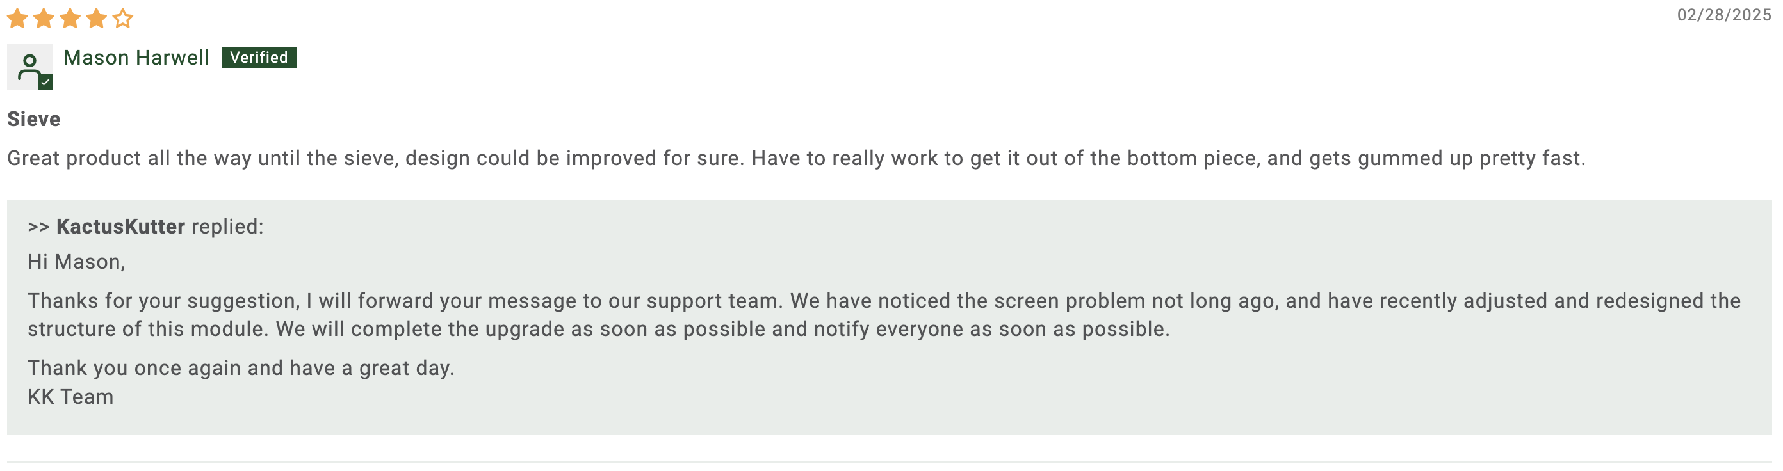This screenshot has height=471, width=1783.
Task: Click the Thank you once again line
Action: (241, 368)
